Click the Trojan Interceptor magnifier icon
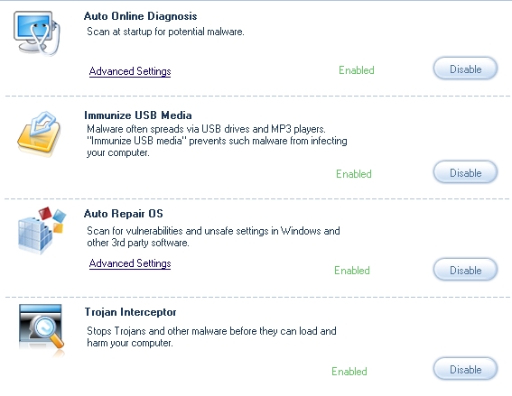The image size is (512, 396). (x=42, y=330)
